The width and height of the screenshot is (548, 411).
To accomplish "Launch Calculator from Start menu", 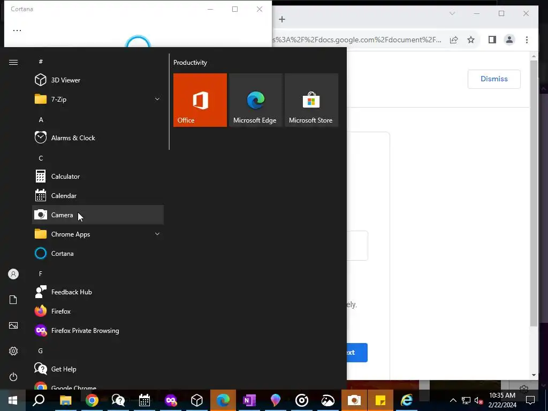I will 98,176.
